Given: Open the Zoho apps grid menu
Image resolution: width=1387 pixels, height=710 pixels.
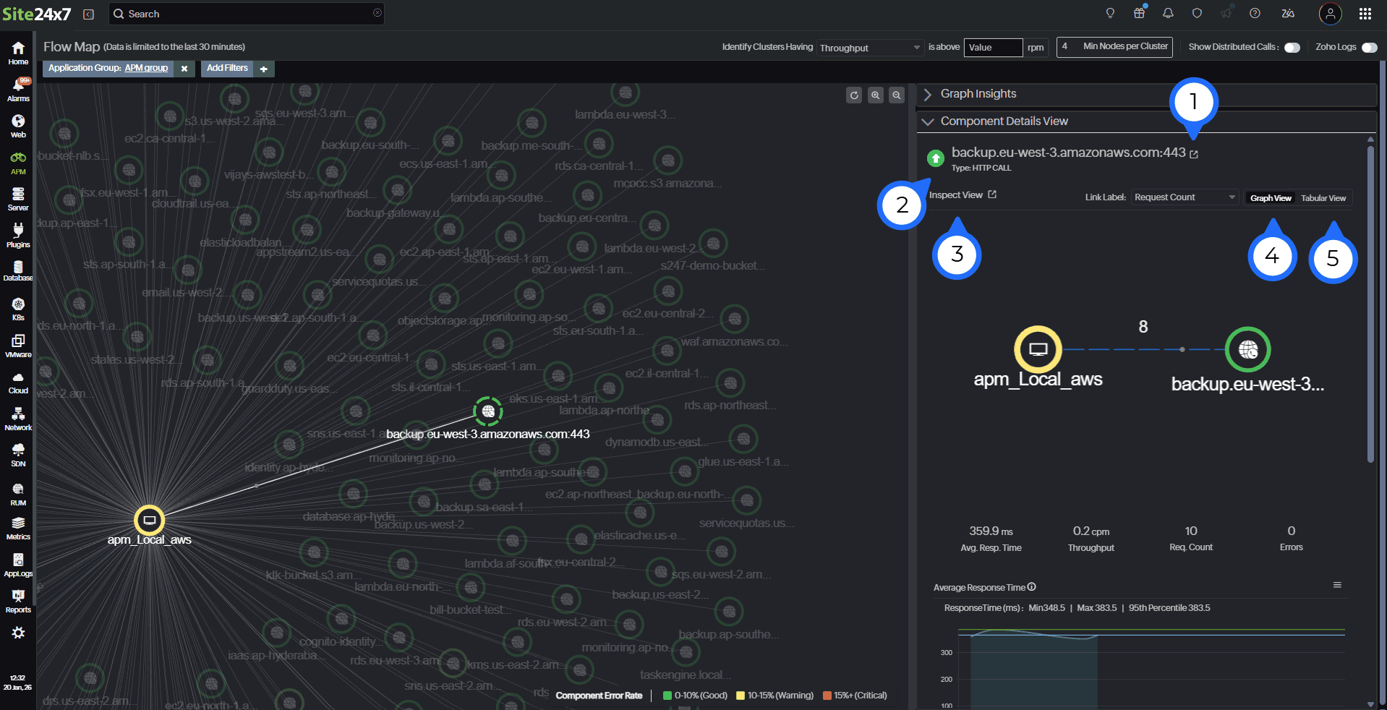Looking at the screenshot, I should click(x=1364, y=13).
